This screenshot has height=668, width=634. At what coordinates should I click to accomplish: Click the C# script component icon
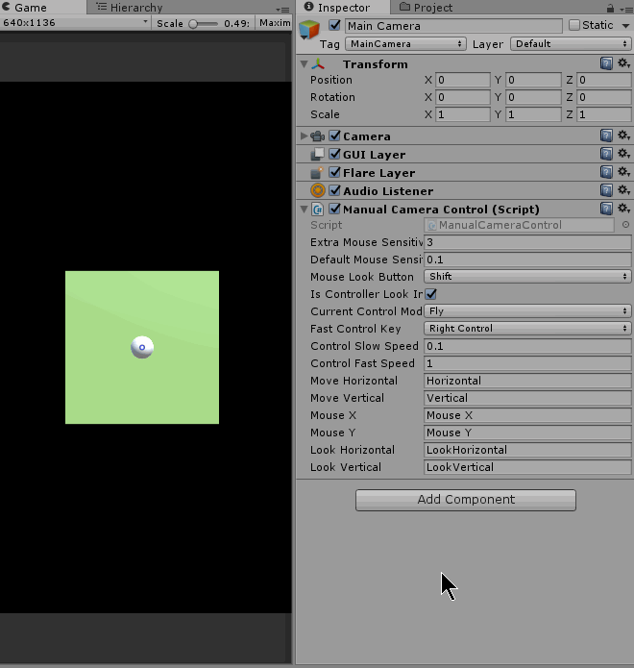tap(318, 210)
